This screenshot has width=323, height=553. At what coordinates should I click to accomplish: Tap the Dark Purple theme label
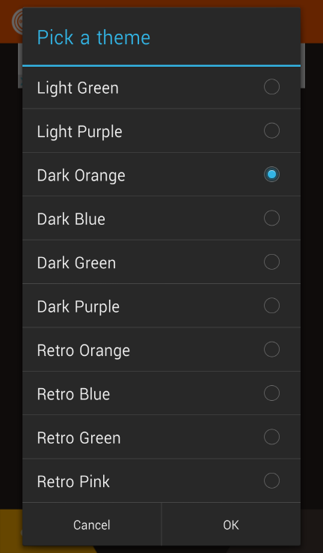(x=78, y=307)
